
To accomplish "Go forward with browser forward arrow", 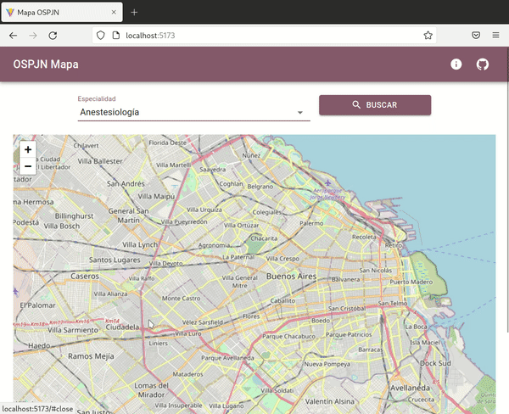I will coord(33,36).
